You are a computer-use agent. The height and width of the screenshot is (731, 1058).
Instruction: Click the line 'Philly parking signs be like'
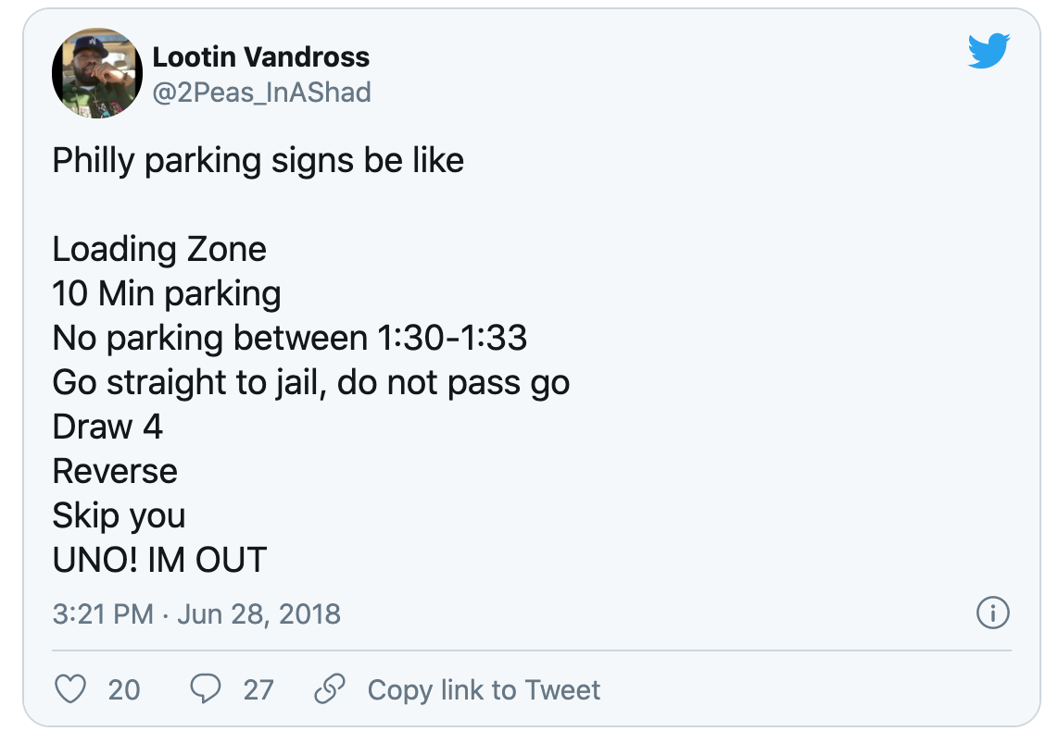pyautogui.click(x=258, y=161)
